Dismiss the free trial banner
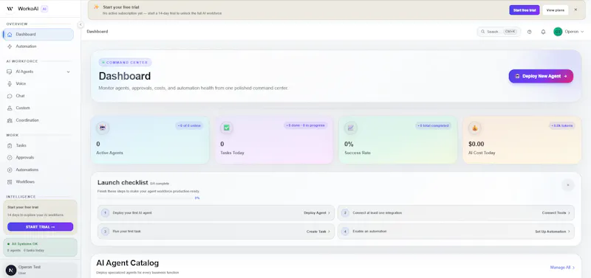591x278 pixels. (x=575, y=10)
